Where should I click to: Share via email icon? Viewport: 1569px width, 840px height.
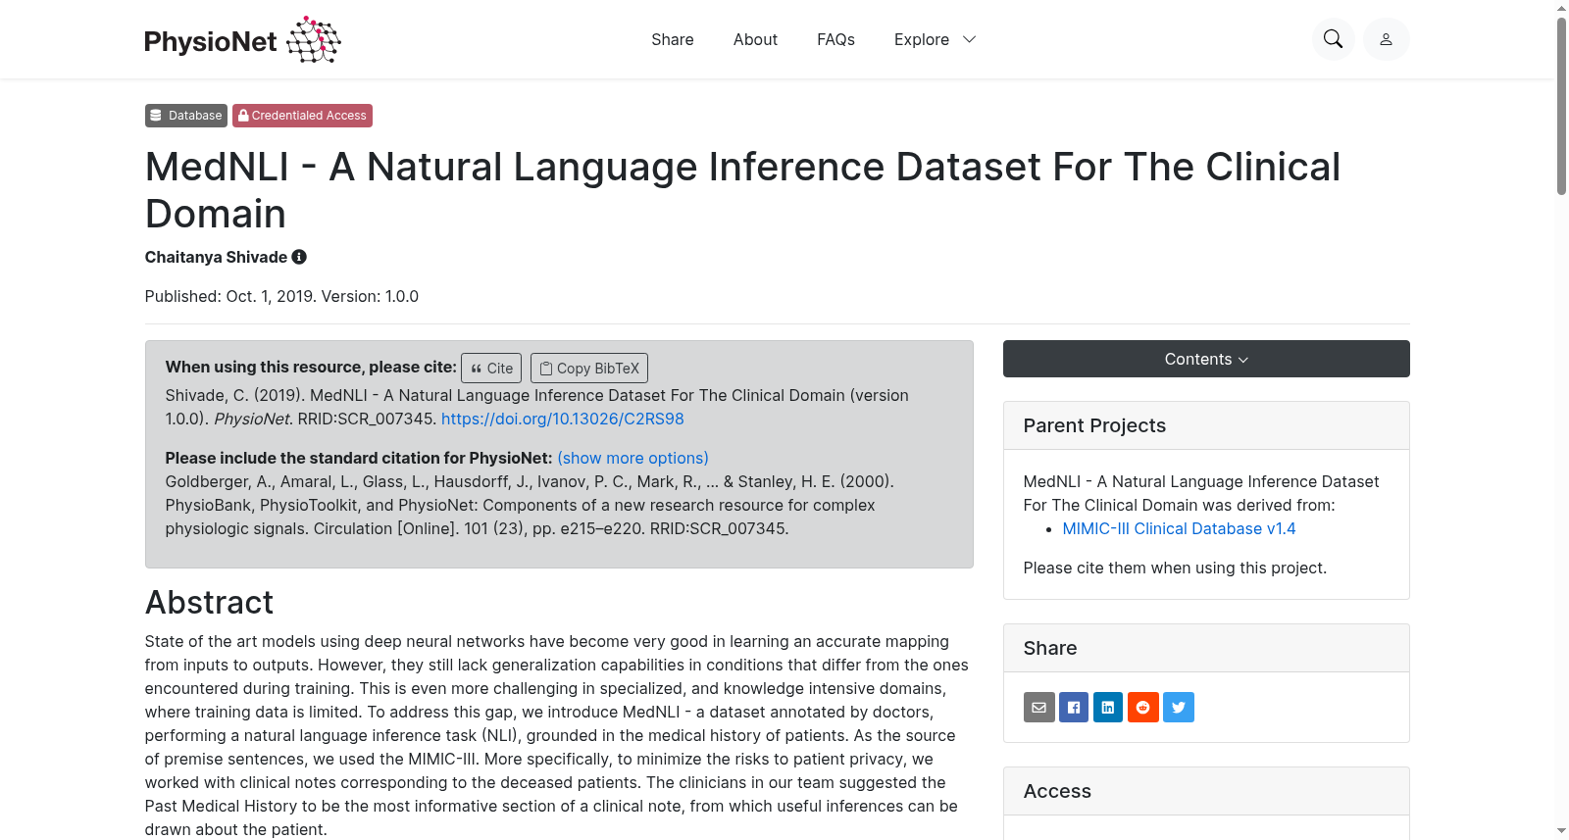pos(1039,708)
